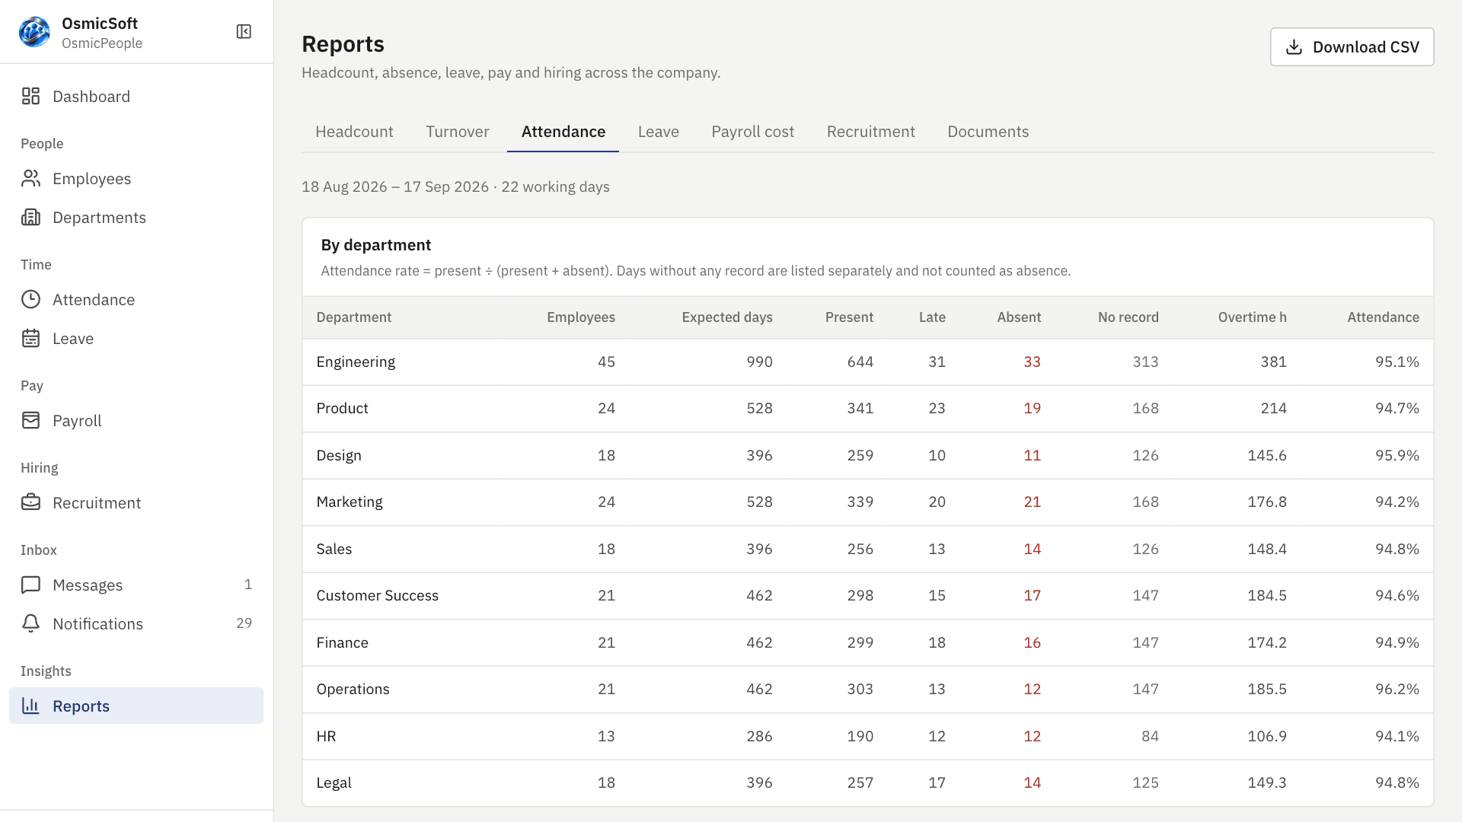Click the Departments building icon

(x=30, y=217)
